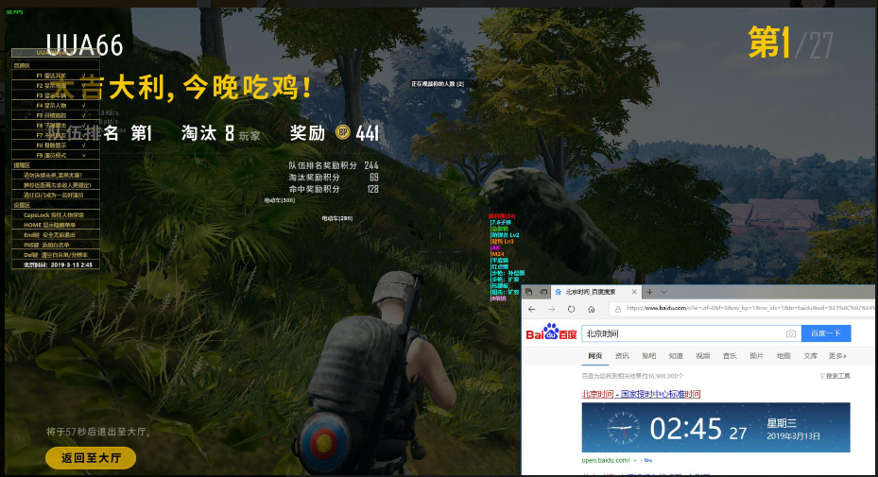
Task: Select the 网页 search tab
Action: pos(594,355)
